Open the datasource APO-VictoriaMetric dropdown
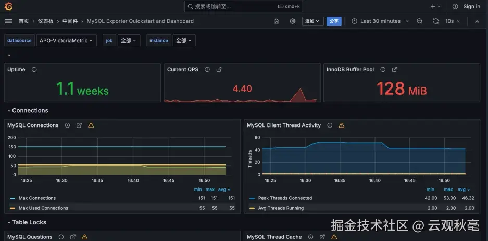Viewport: 488px width, 241px height. tap(66, 41)
